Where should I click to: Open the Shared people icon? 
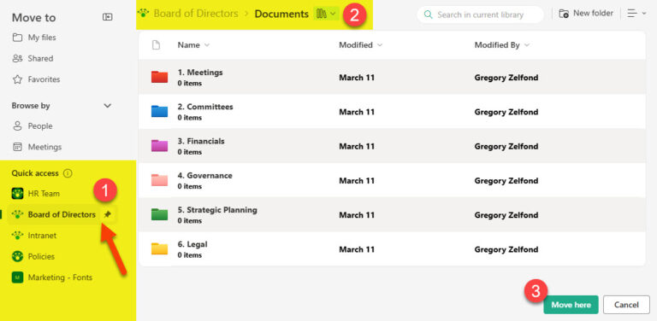pos(17,59)
